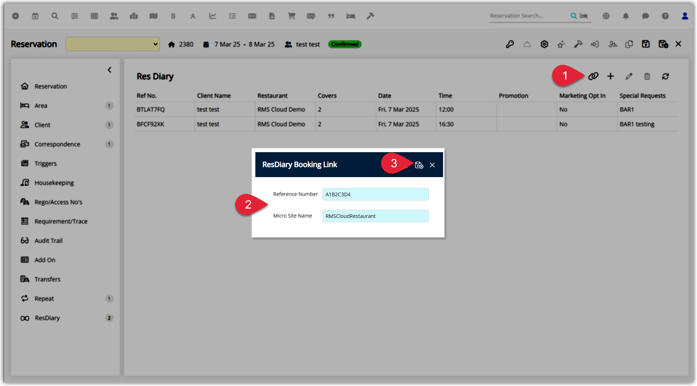Open the shopping cart icon
Image resolution: width=697 pixels, height=386 pixels.
tap(292, 16)
